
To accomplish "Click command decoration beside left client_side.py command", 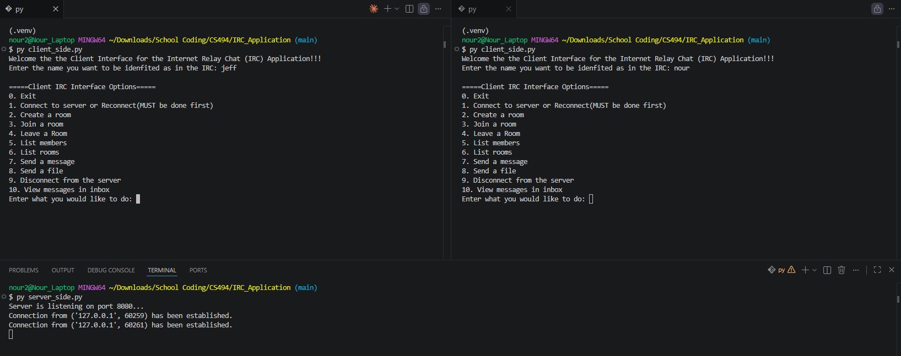I will (x=4, y=49).
